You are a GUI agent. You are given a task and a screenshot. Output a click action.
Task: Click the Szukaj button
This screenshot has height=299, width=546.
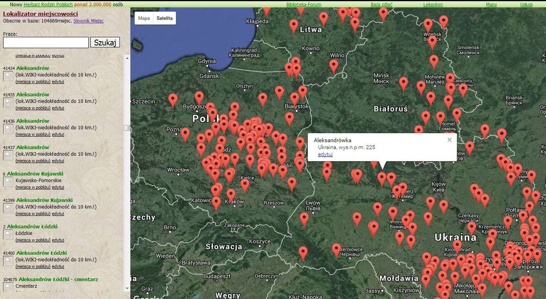point(105,42)
